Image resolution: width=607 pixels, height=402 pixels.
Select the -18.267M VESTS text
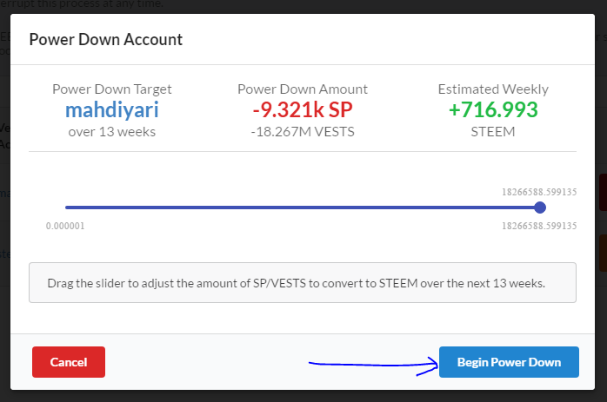click(x=303, y=132)
